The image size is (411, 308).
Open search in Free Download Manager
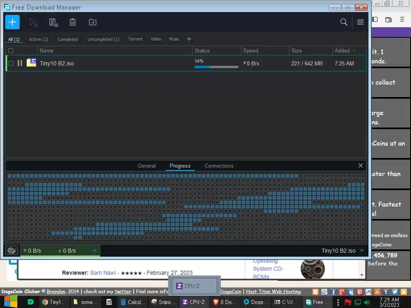point(344,22)
